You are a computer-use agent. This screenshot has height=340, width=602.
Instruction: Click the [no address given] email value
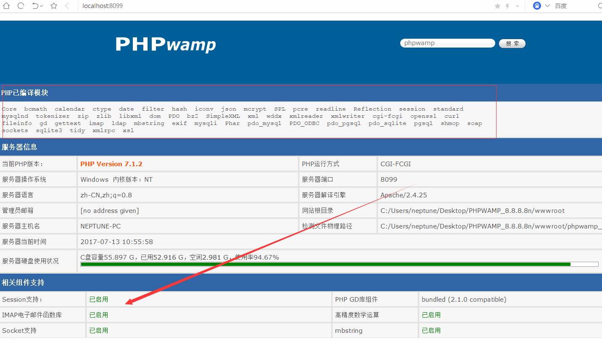point(110,211)
